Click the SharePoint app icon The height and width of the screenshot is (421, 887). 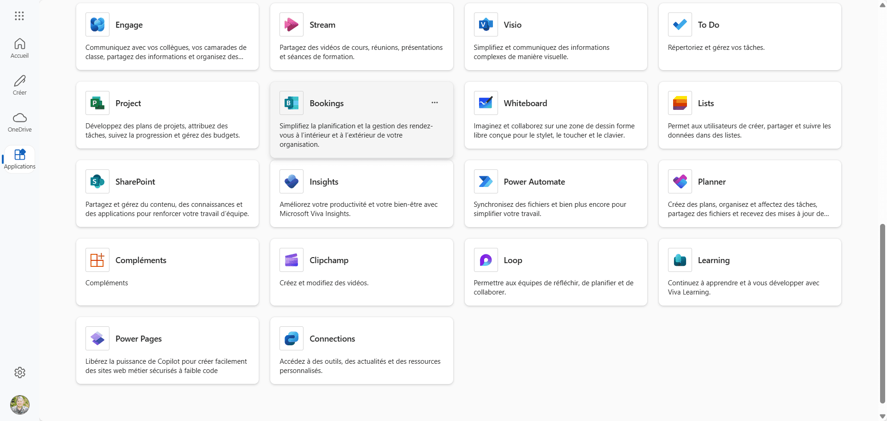97,181
